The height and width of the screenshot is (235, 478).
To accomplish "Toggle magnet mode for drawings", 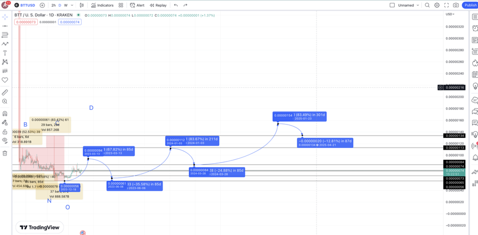I will [5, 113].
